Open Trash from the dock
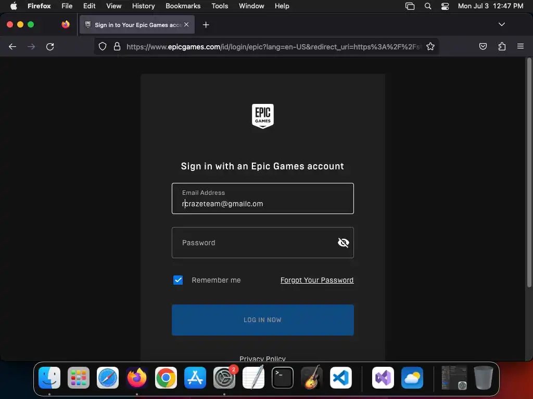The image size is (533, 399). (x=484, y=377)
